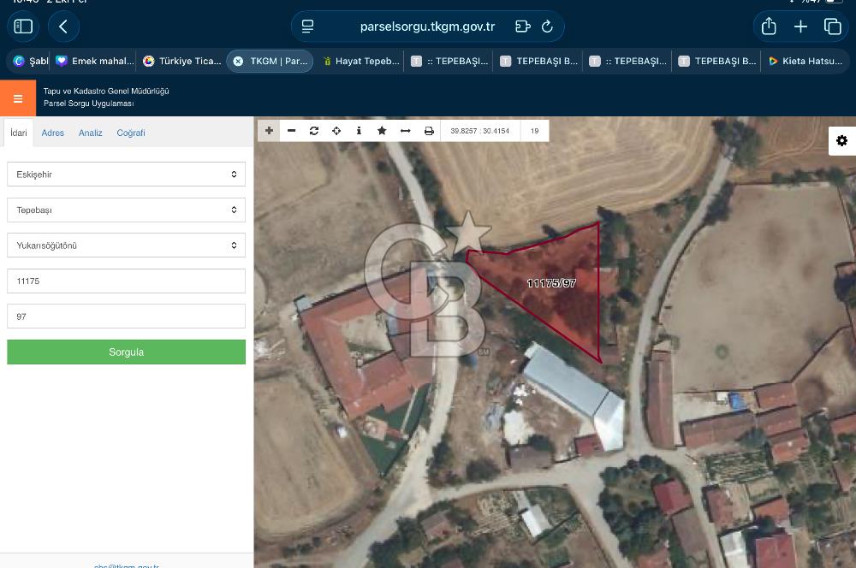Viewport: 856px width, 568px height.
Task: Activate the locate-me crosshair tool
Action: tap(336, 131)
